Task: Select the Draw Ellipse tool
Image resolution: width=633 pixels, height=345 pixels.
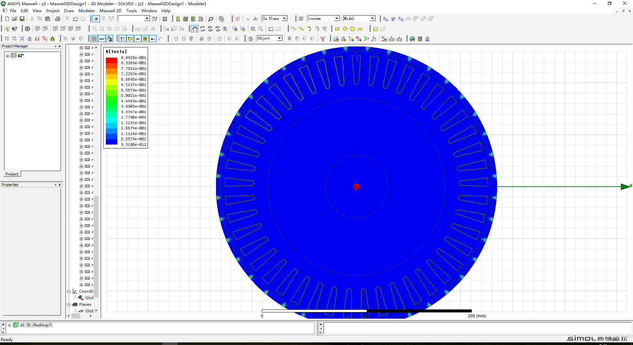Action: [360, 29]
